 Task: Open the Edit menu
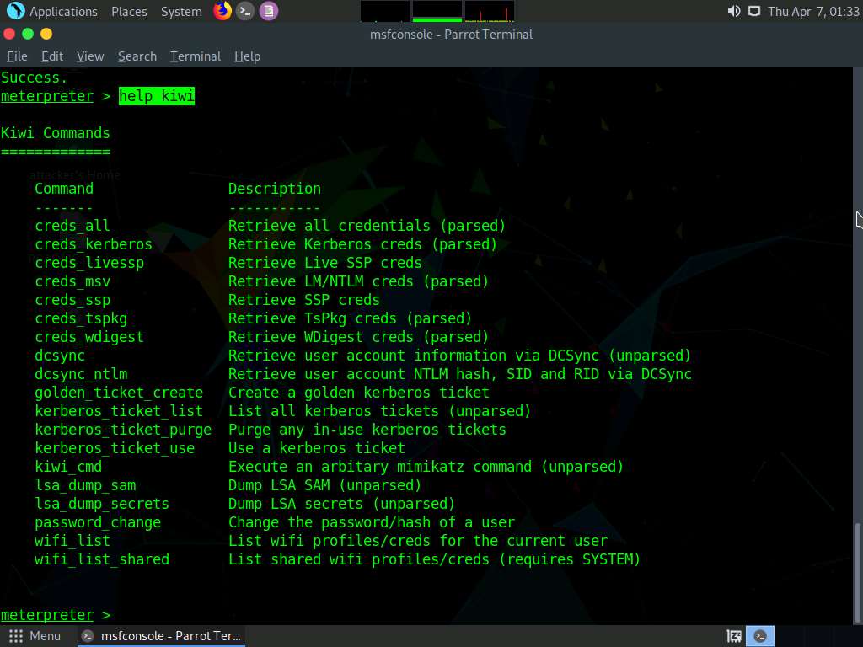click(52, 56)
